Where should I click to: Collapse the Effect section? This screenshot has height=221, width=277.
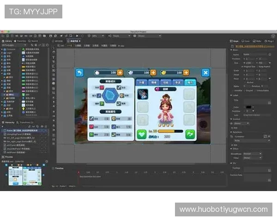click(231, 149)
